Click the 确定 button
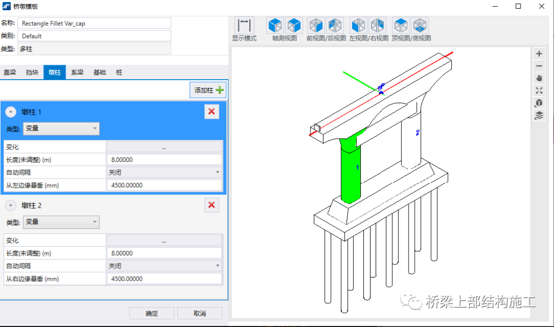The image size is (554, 327). coord(152,314)
